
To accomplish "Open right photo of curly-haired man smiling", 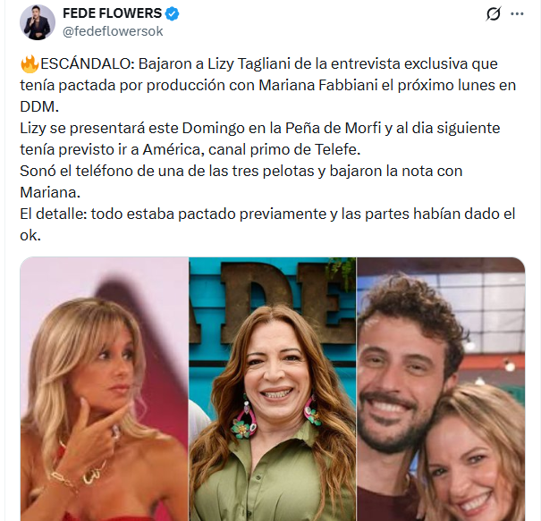I will (441, 389).
